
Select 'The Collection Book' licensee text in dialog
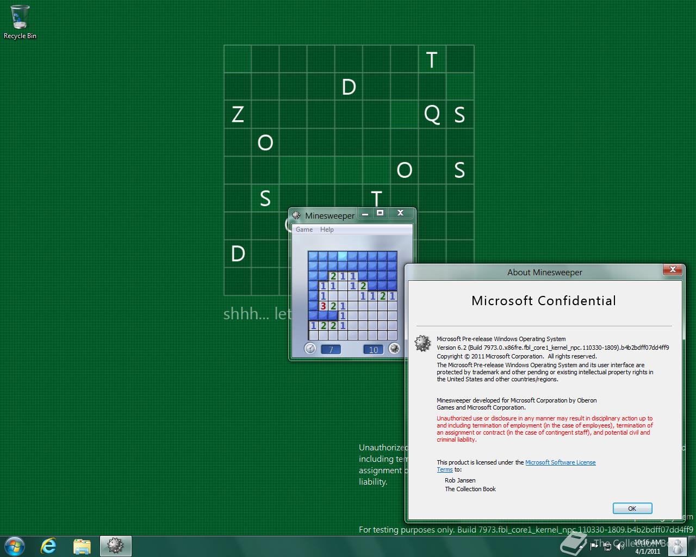[x=470, y=489]
